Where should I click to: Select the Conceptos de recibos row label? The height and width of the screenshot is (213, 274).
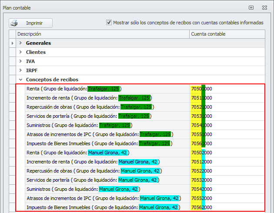[x=52, y=80]
